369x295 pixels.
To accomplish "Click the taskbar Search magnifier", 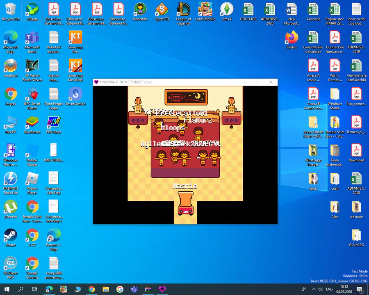I will [21, 289].
